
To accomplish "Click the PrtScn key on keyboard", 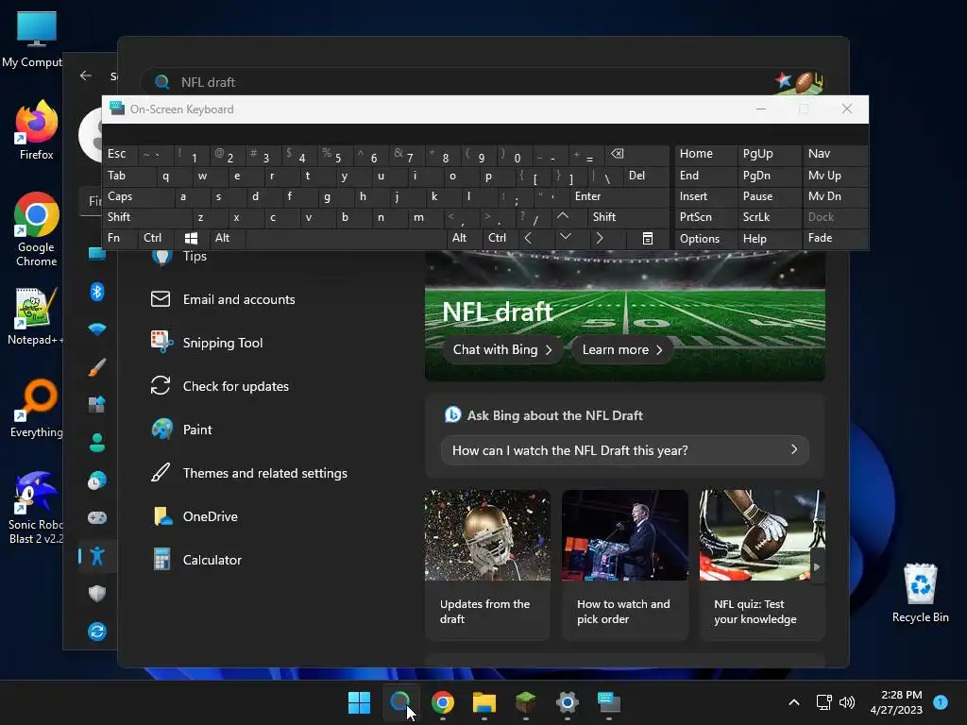I will tap(705, 217).
